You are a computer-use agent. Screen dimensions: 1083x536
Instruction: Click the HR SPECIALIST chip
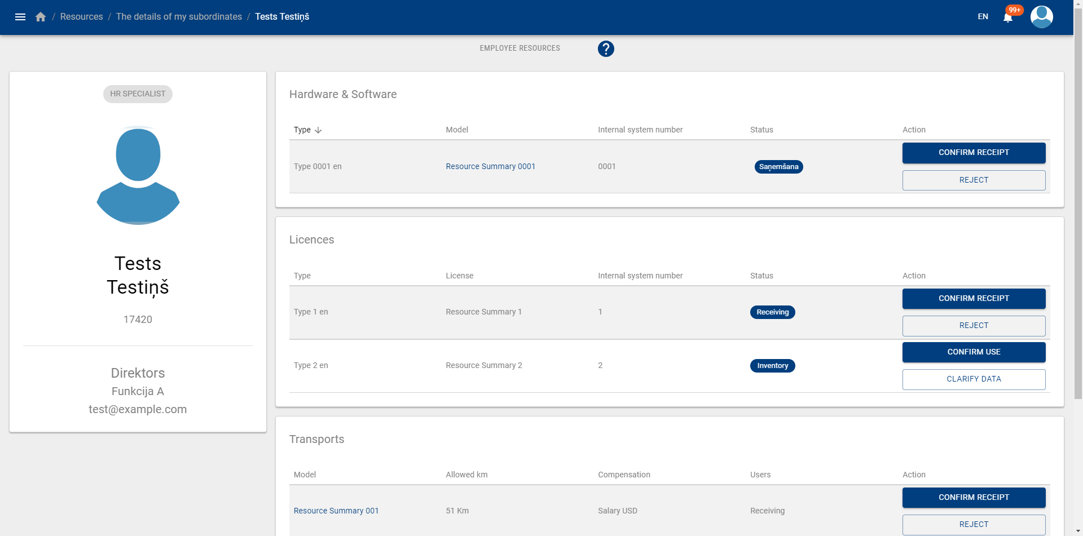(x=138, y=94)
